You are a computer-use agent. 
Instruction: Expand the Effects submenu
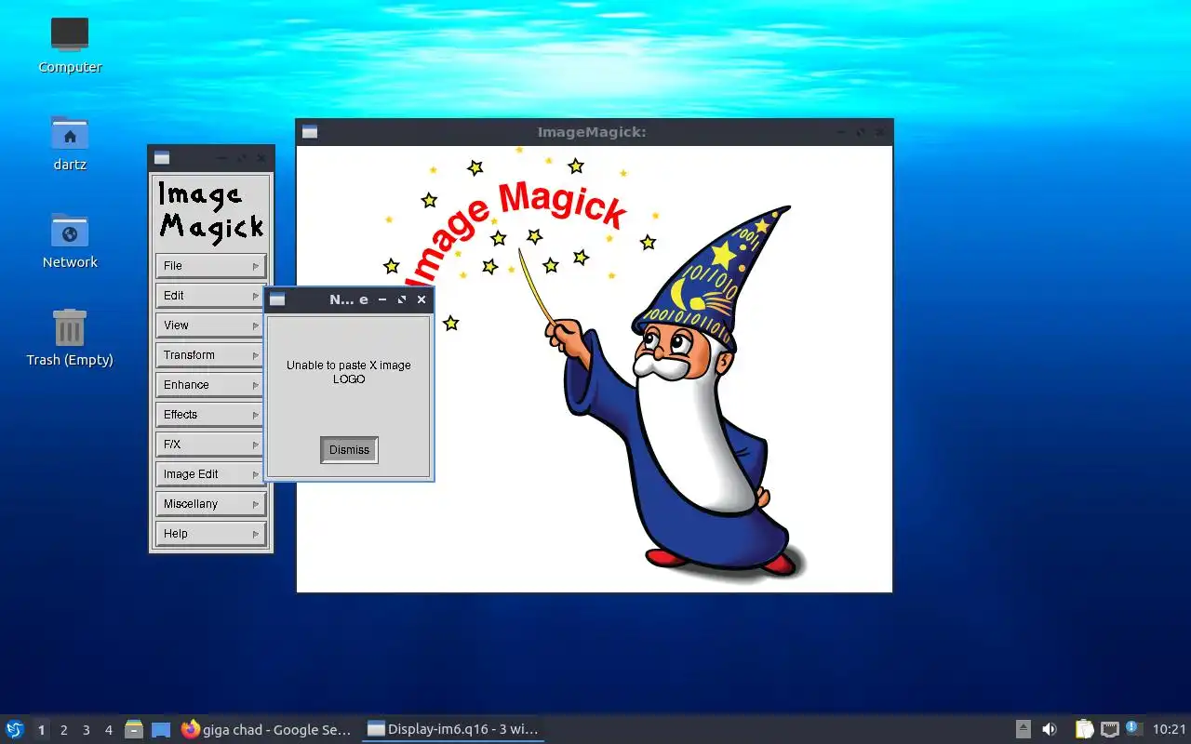click(211, 415)
